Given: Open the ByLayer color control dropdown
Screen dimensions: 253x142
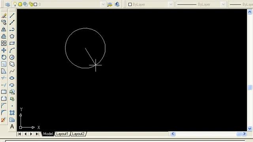Looking at the screenshot, I should (170, 4).
